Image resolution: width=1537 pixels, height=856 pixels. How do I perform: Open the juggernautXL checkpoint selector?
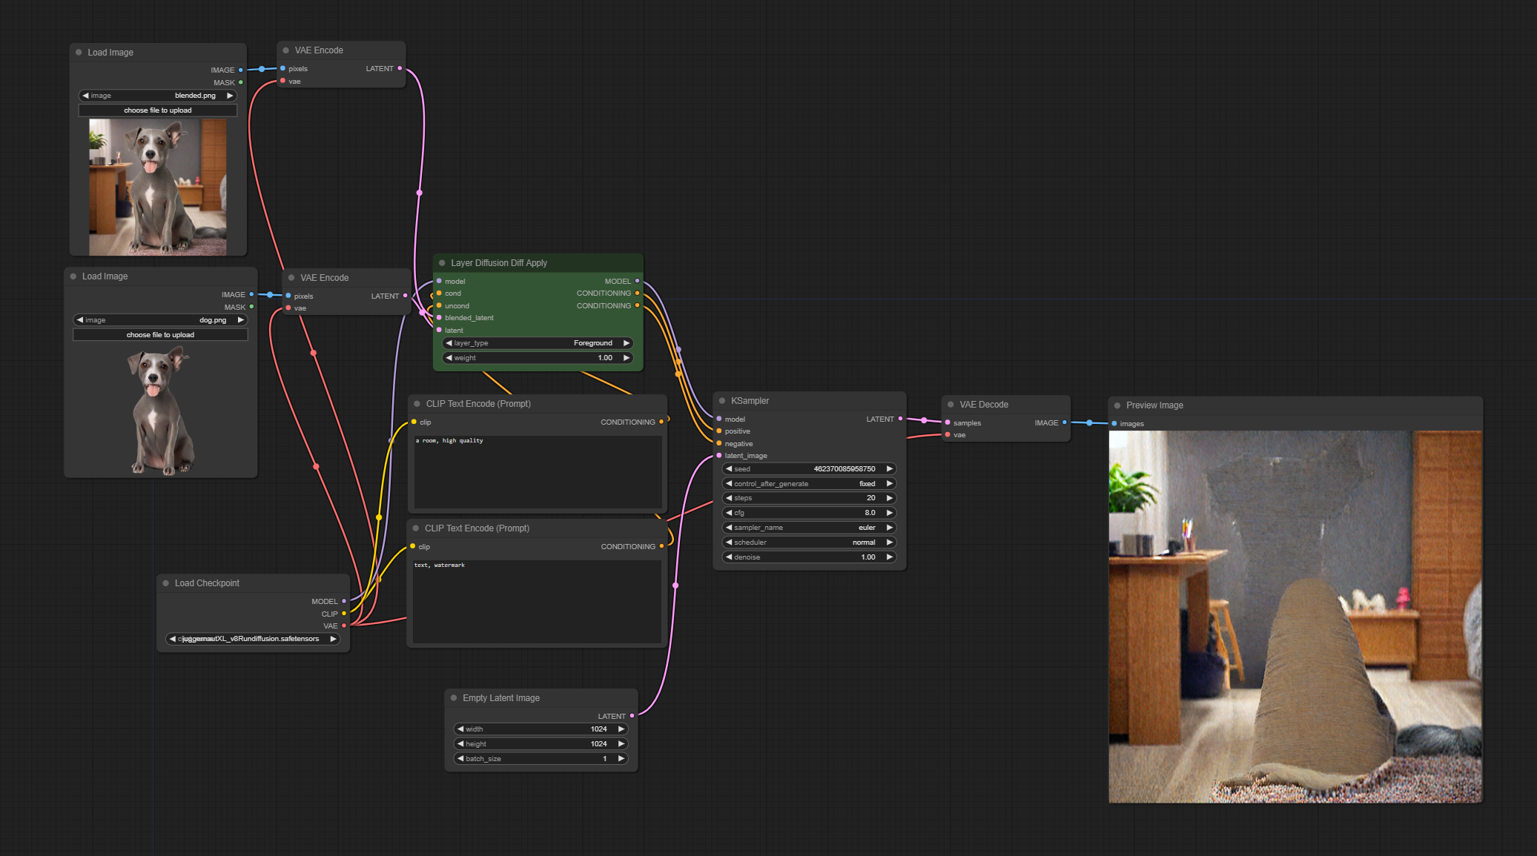[x=252, y=639]
